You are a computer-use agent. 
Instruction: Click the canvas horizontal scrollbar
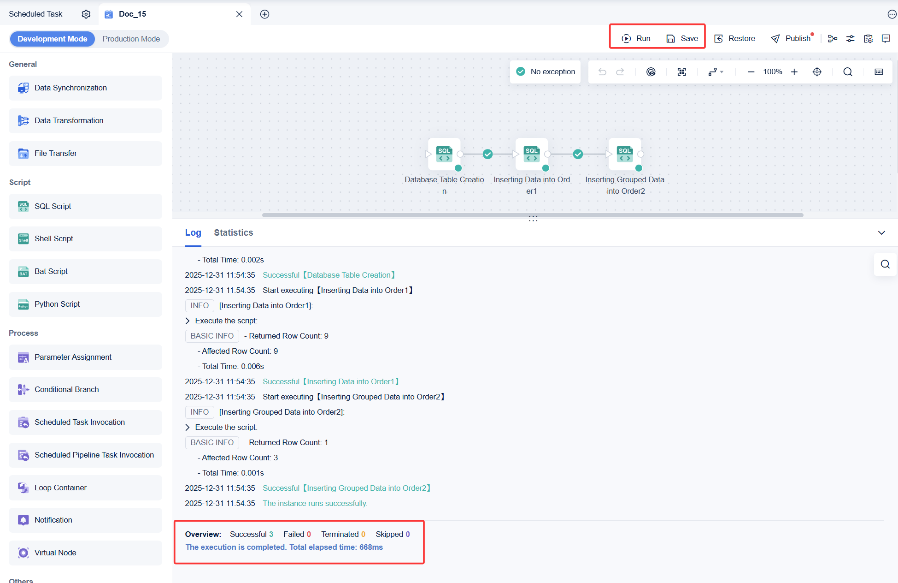point(533,215)
